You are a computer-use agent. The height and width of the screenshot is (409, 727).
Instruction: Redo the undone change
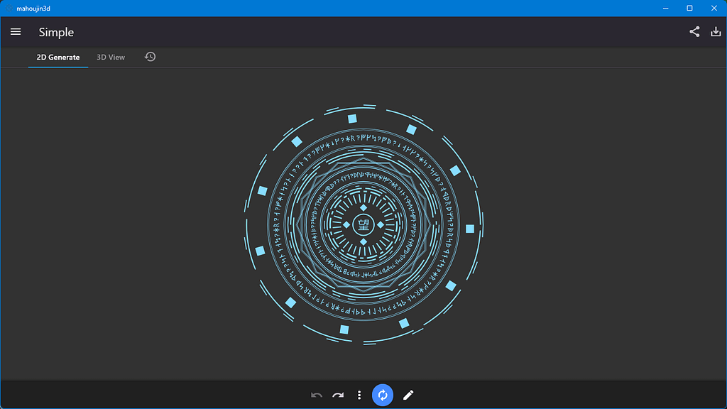337,395
